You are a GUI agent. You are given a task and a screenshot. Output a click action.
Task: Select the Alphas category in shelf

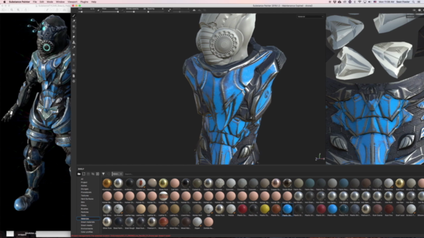tap(84, 186)
